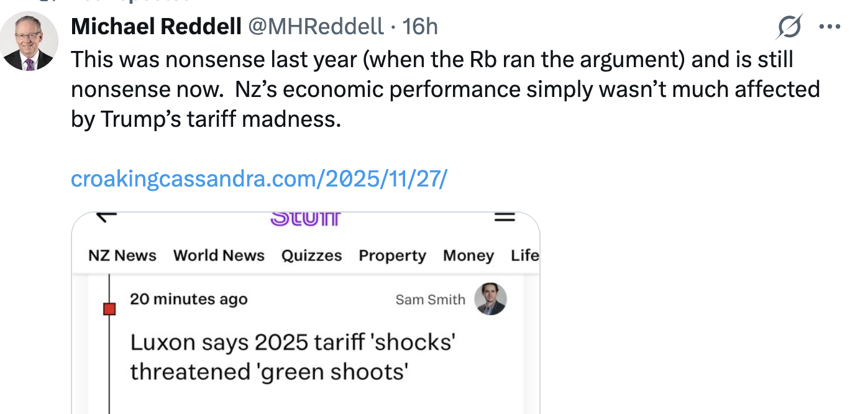This screenshot has width=855, height=414.
Task: Click the red square timeline marker
Action: (x=109, y=308)
